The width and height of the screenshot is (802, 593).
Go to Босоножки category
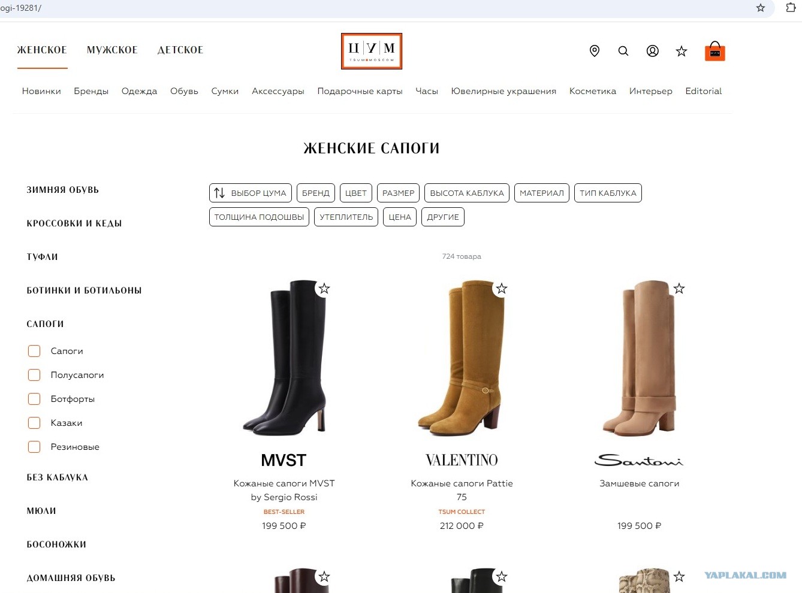pyautogui.click(x=56, y=544)
